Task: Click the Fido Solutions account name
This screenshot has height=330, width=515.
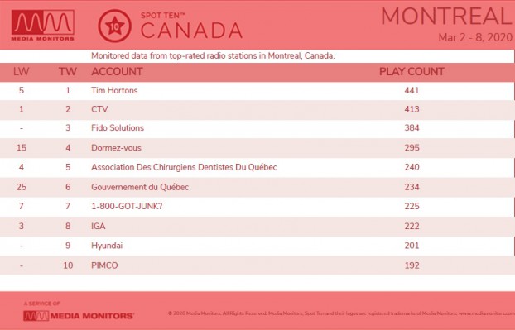Action: 118,128
